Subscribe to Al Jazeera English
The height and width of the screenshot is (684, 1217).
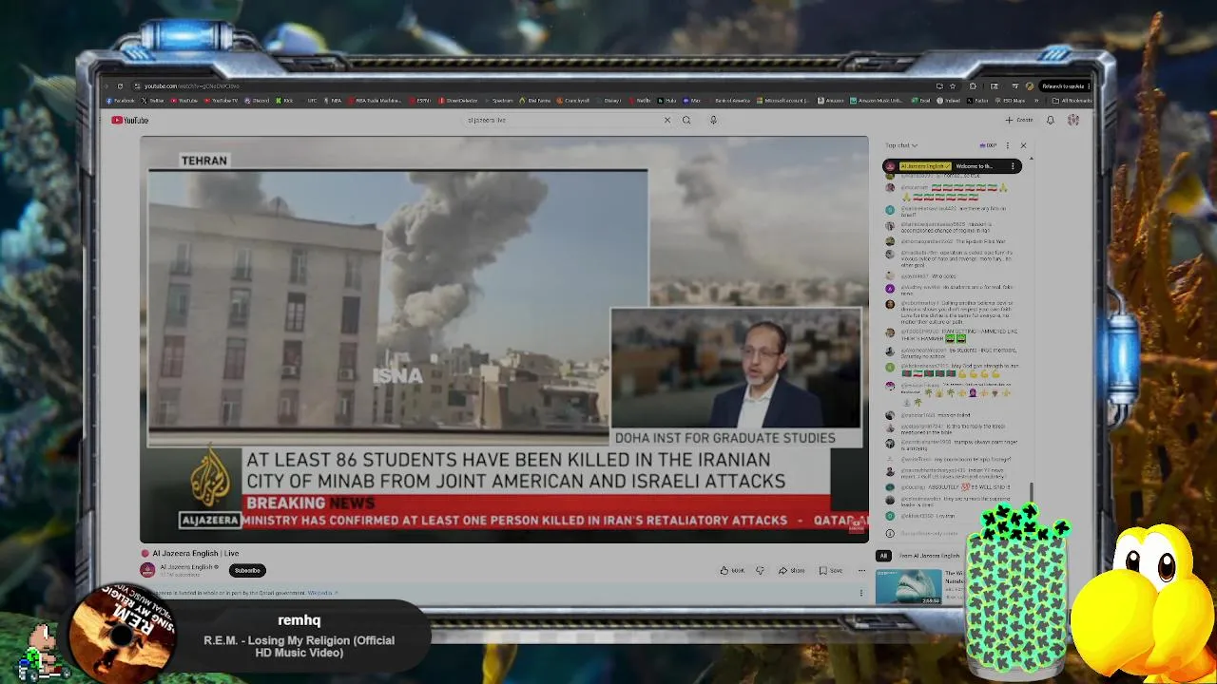coord(247,570)
